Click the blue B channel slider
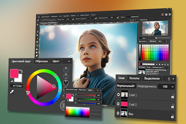The image size is (186, 124). [x=86, y=104]
